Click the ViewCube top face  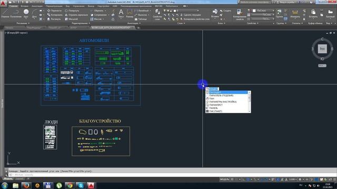point(322,49)
